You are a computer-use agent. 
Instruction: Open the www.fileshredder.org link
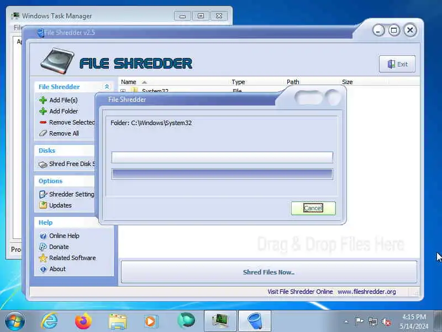pos(367,292)
